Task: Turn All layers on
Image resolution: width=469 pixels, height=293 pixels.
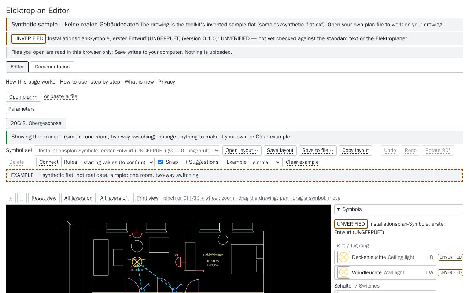Action: point(78,198)
